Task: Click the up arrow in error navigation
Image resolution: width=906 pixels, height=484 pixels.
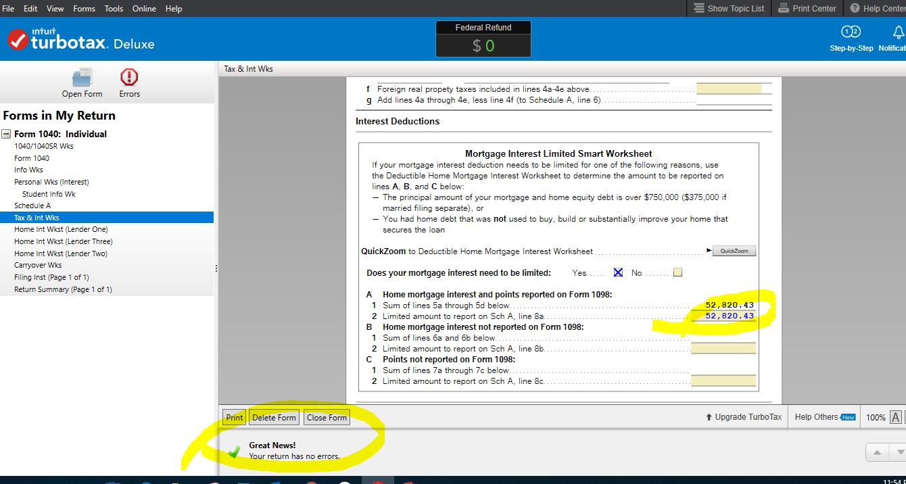Action: click(x=877, y=452)
